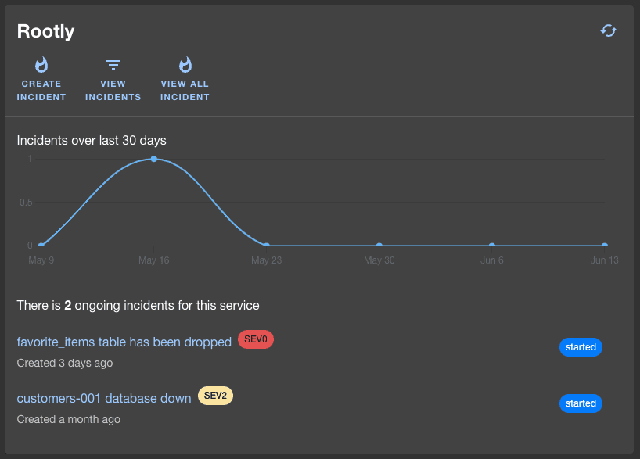Open View Incidents filter icon
Viewport: 640px width, 459px height.
(x=113, y=64)
